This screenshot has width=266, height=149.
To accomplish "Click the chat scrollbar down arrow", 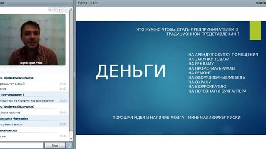I will tap(71, 139).
